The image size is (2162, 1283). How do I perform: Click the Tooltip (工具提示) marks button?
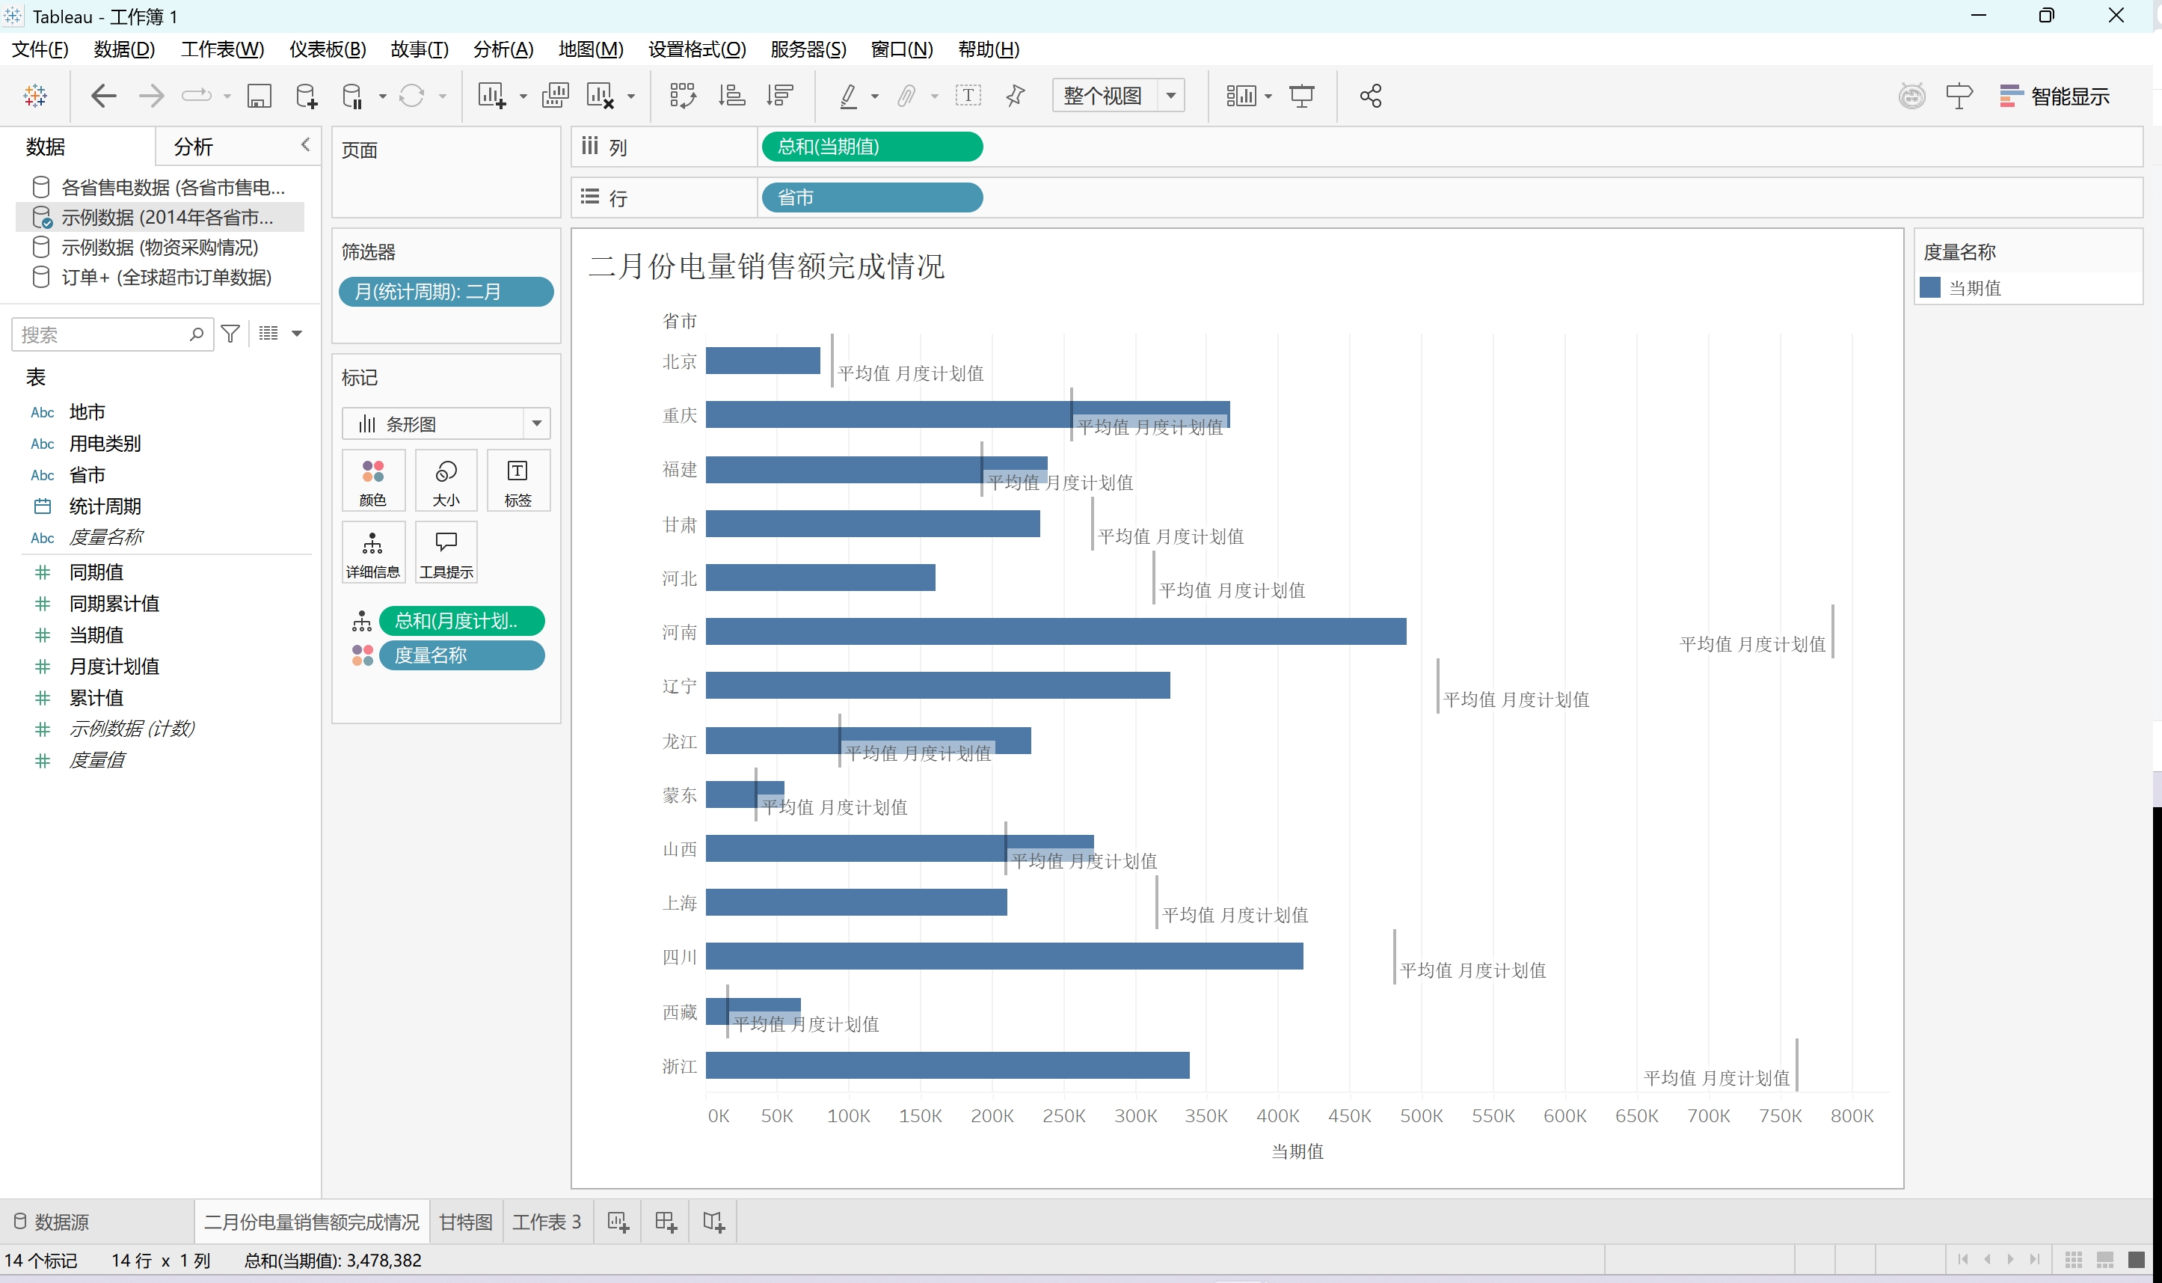pos(446,551)
